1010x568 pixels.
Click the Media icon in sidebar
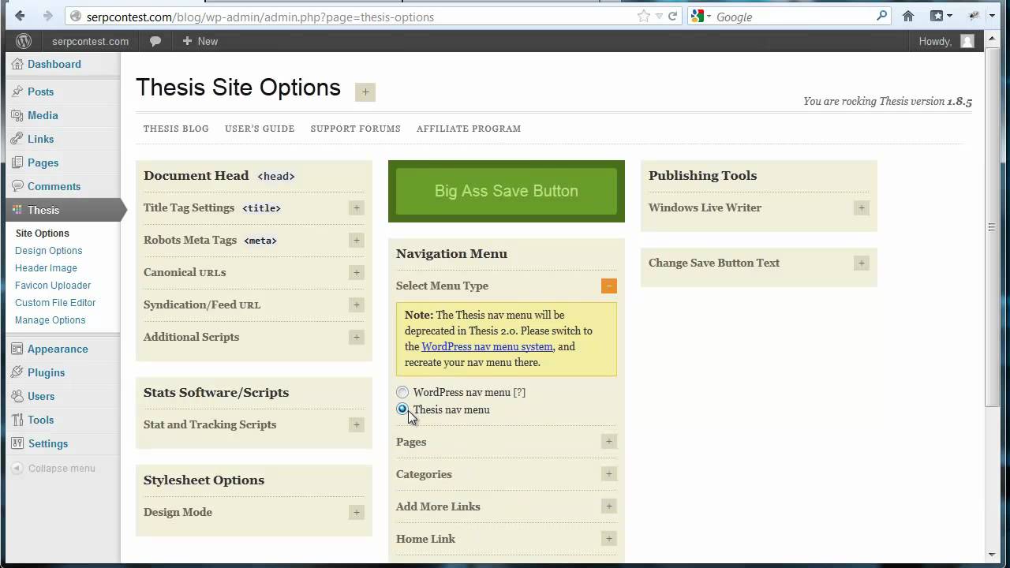coord(17,115)
